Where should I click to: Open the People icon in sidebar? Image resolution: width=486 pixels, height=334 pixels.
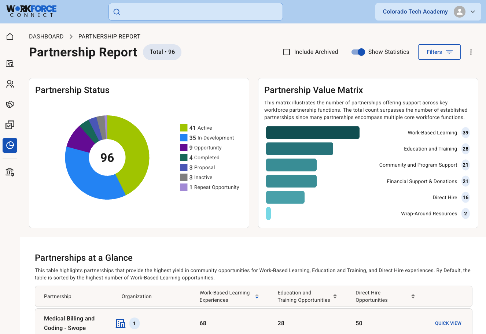click(x=10, y=84)
